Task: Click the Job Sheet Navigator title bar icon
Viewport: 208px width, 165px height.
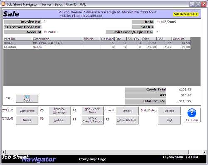Action: pos(3,4)
